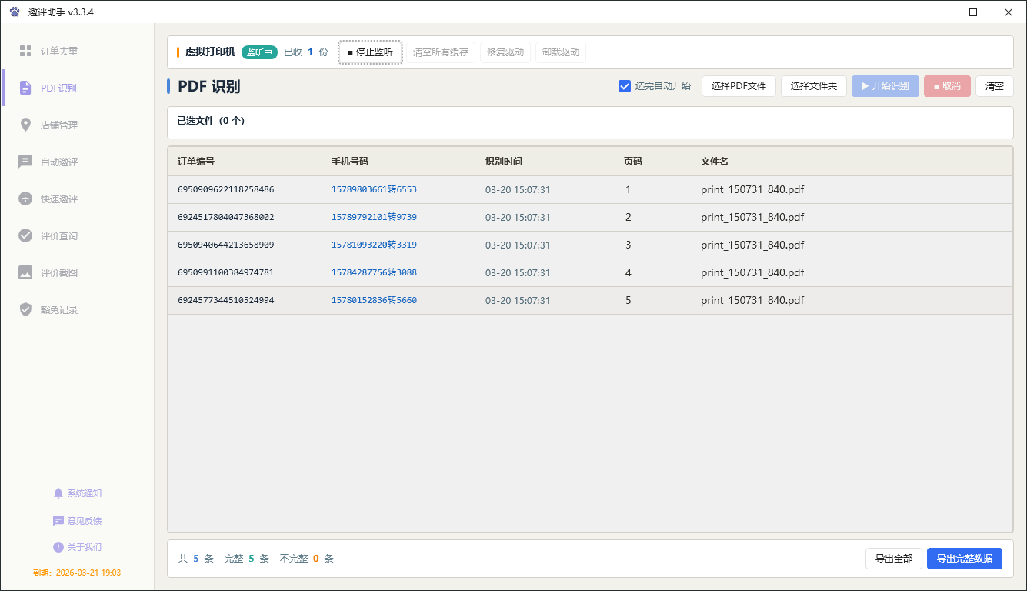Click the 豁免记录 shield icon

tap(25, 309)
